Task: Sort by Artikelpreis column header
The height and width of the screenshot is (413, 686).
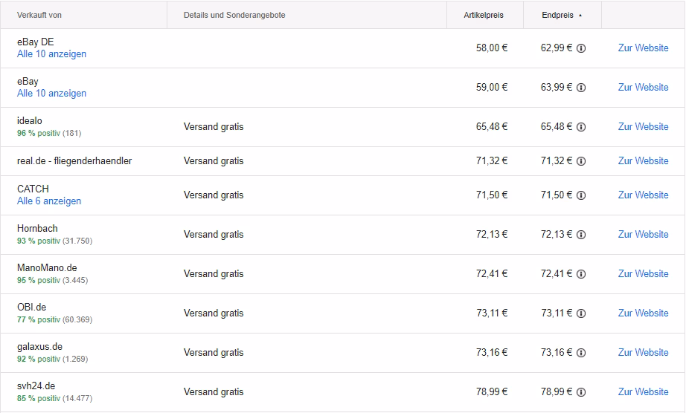Action: (x=484, y=15)
